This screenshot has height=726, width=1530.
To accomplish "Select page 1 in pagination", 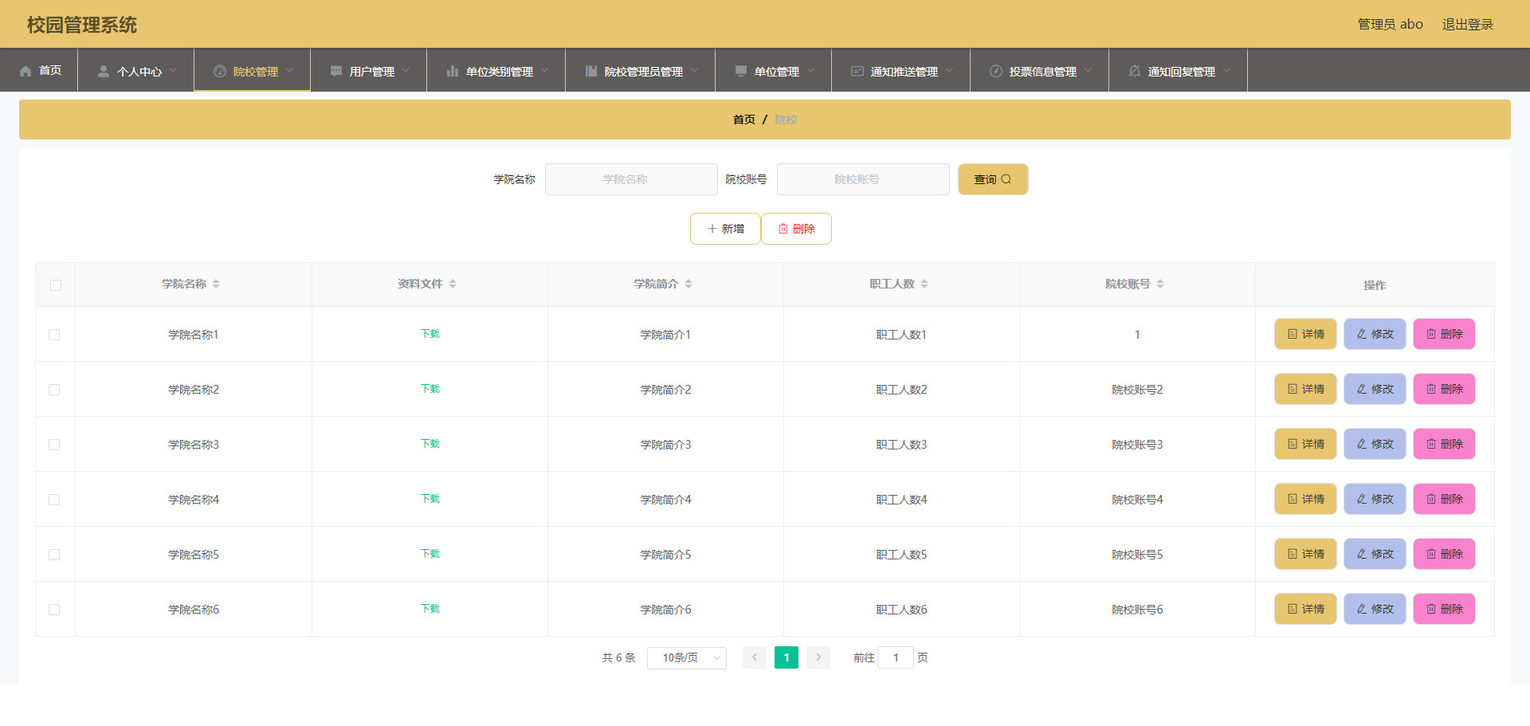I will click(x=787, y=657).
